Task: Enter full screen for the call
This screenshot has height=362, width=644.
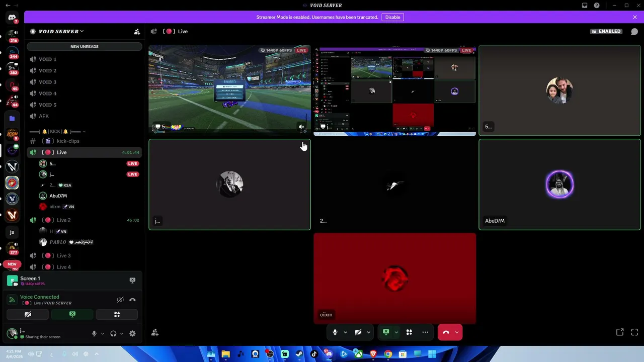Action: pos(634,332)
